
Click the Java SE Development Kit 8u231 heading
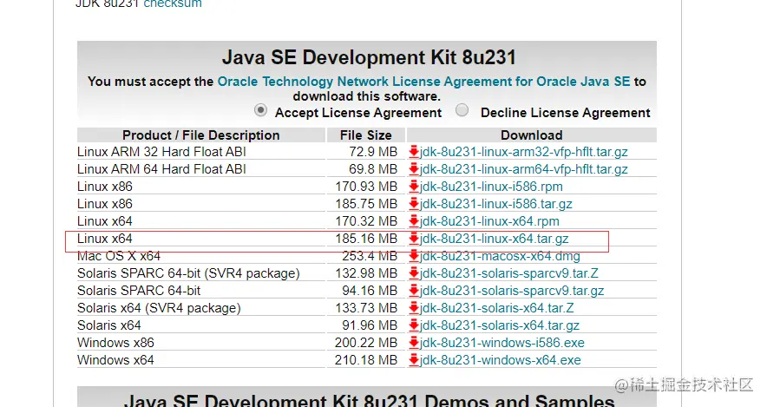pyautogui.click(x=369, y=57)
